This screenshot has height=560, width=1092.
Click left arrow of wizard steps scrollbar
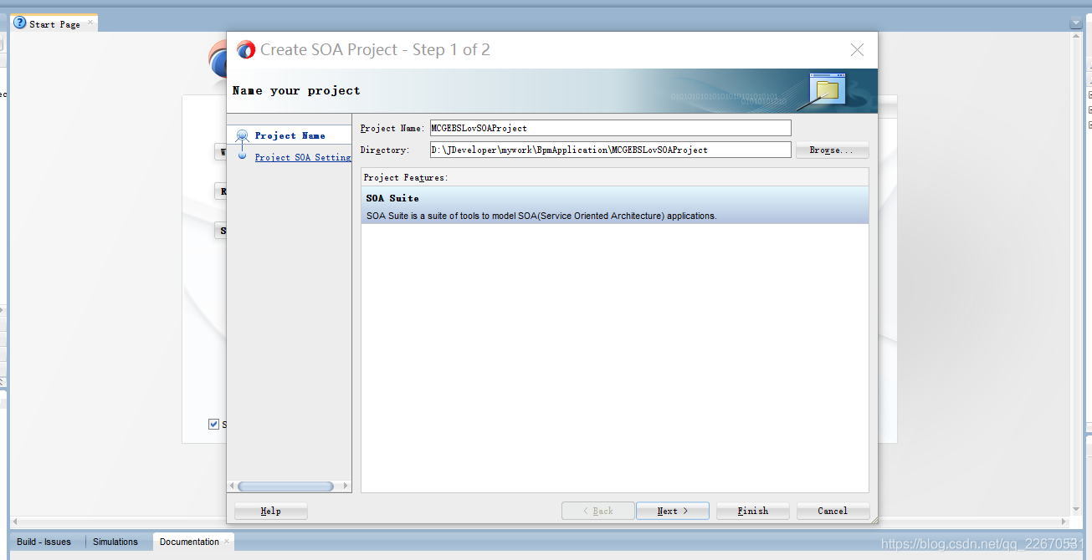tap(232, 486)
